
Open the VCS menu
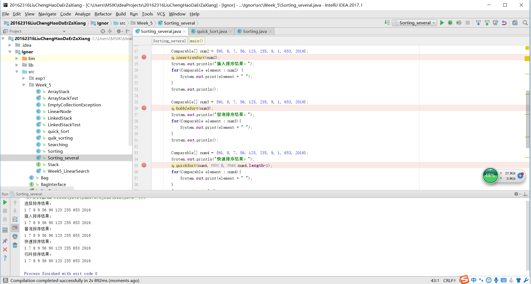pyautogui.click(x=161, y=14)
